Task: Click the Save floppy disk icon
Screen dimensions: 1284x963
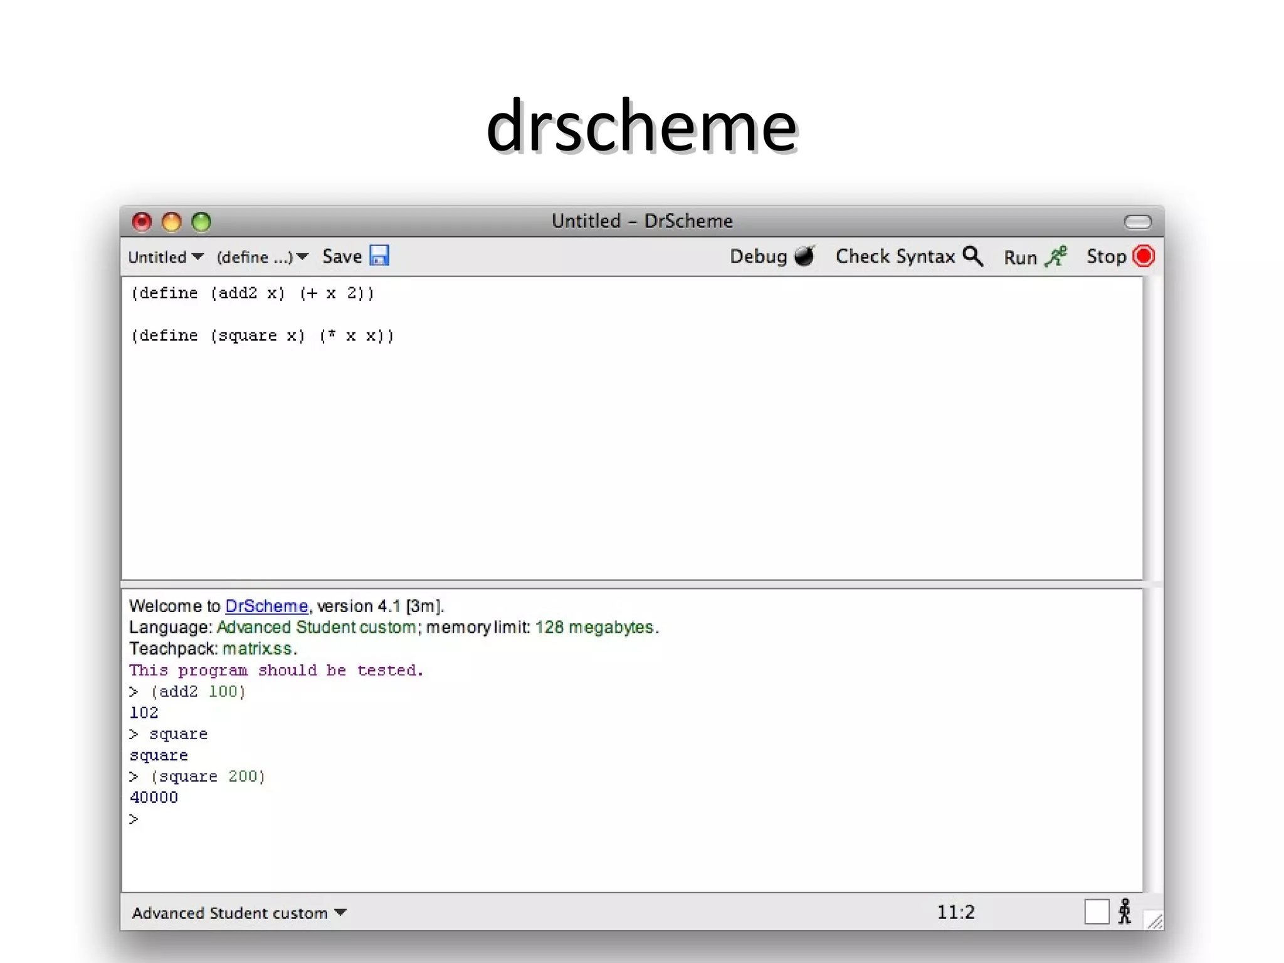Action: 379,256
